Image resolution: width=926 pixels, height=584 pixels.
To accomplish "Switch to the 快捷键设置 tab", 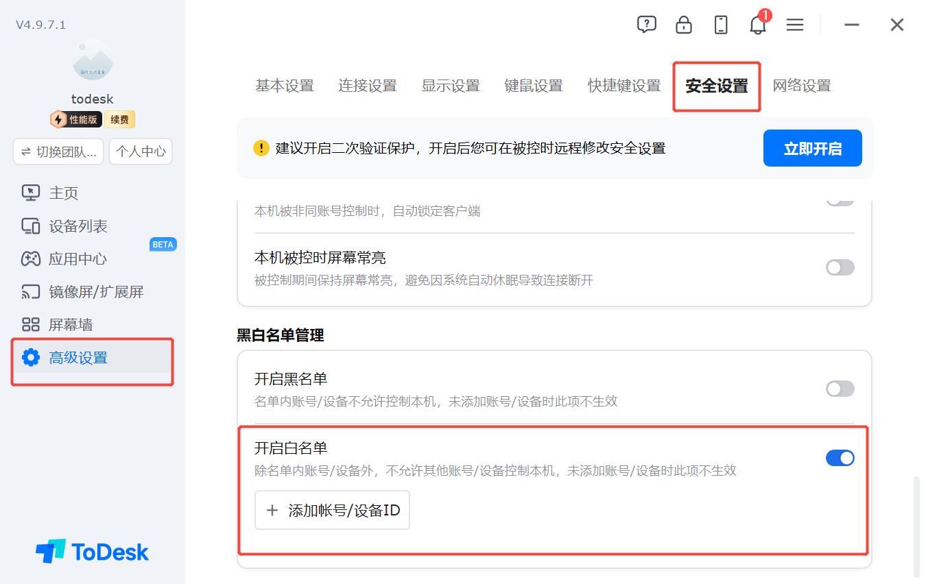I will click(x=624, y=86).
